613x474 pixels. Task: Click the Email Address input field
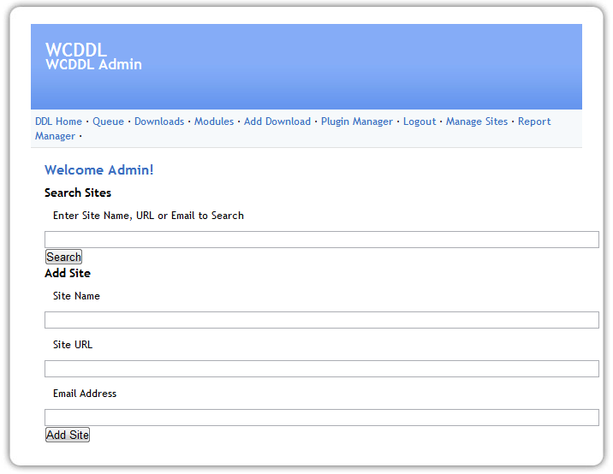pyautogui.click(x=321, y=418)
